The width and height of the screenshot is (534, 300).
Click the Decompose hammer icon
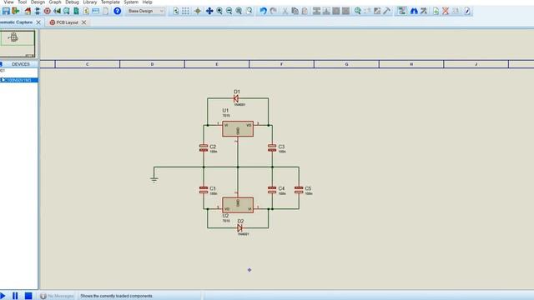(x=387, y=11)
